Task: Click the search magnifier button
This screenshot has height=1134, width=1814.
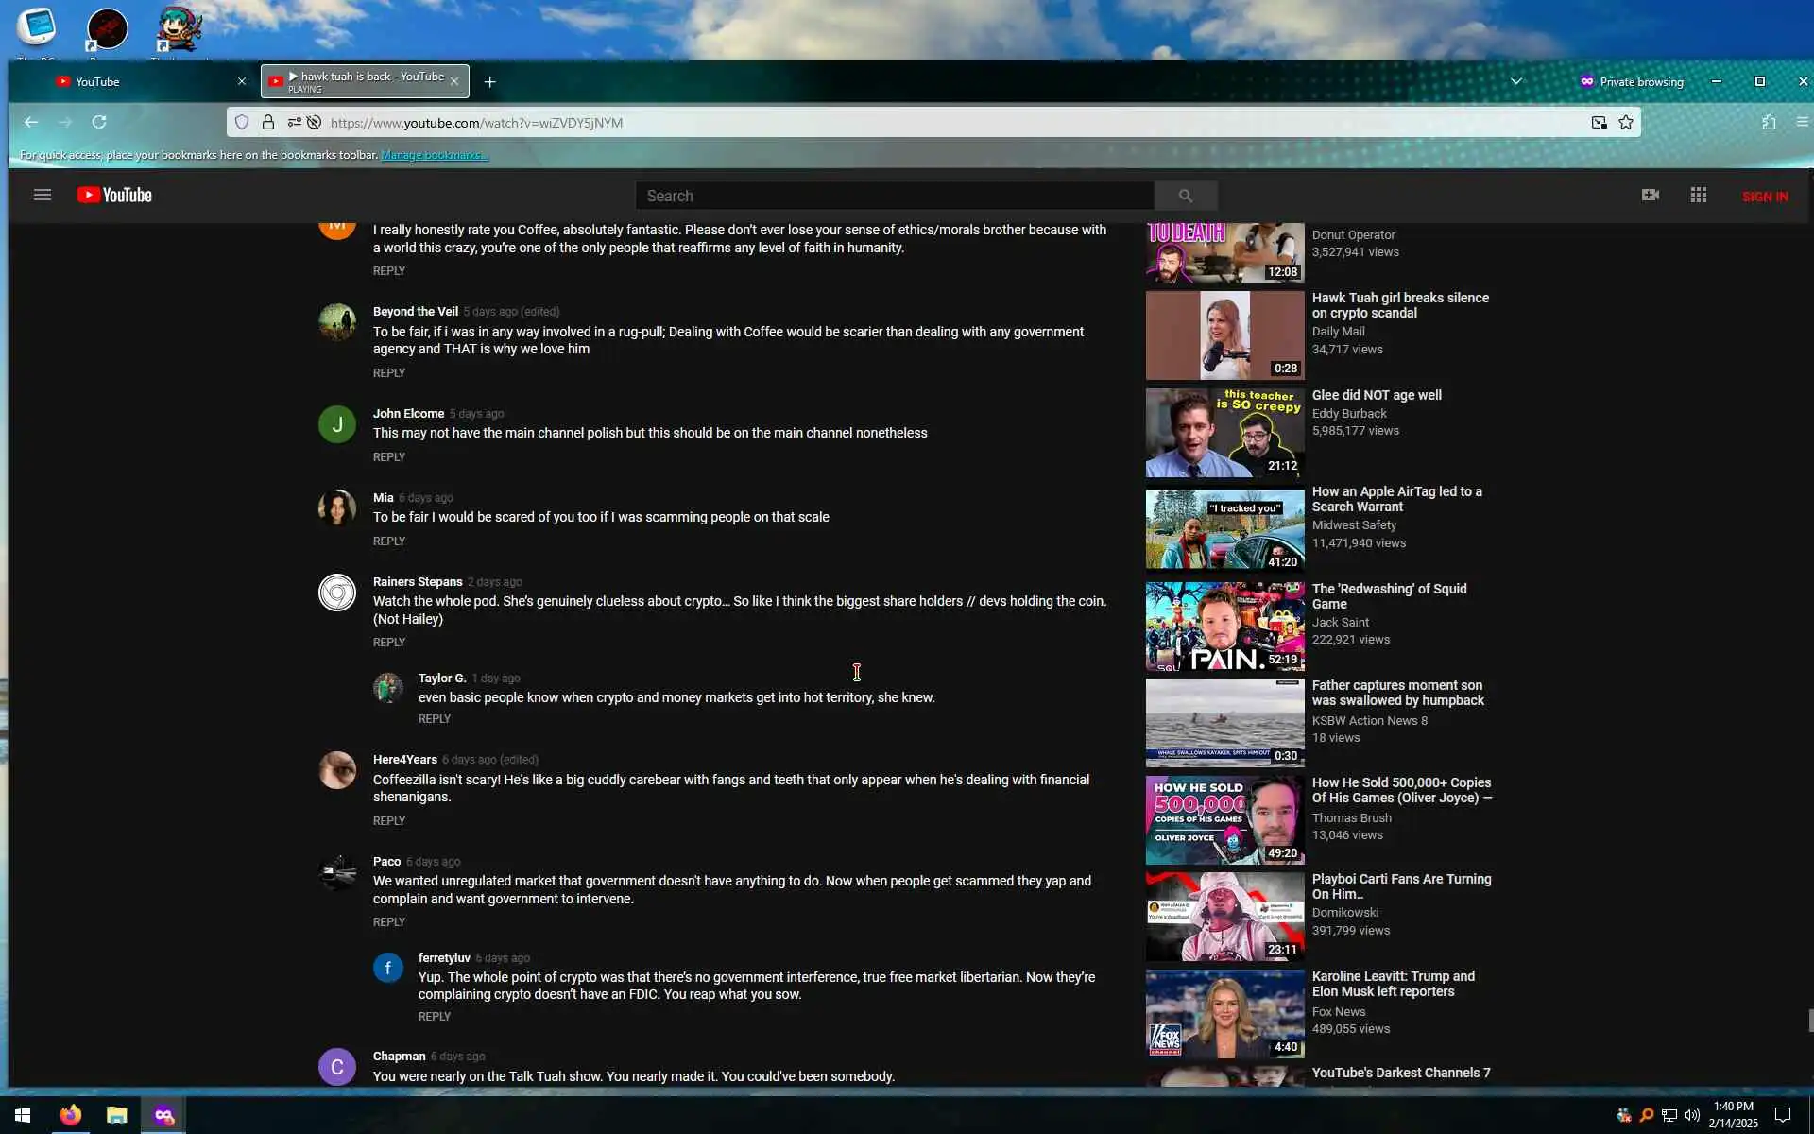Action: (1185, 196)
